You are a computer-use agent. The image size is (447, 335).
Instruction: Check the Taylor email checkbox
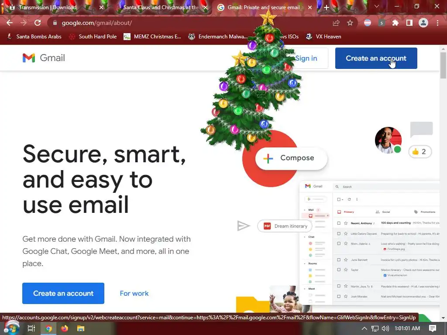point(339,270)
